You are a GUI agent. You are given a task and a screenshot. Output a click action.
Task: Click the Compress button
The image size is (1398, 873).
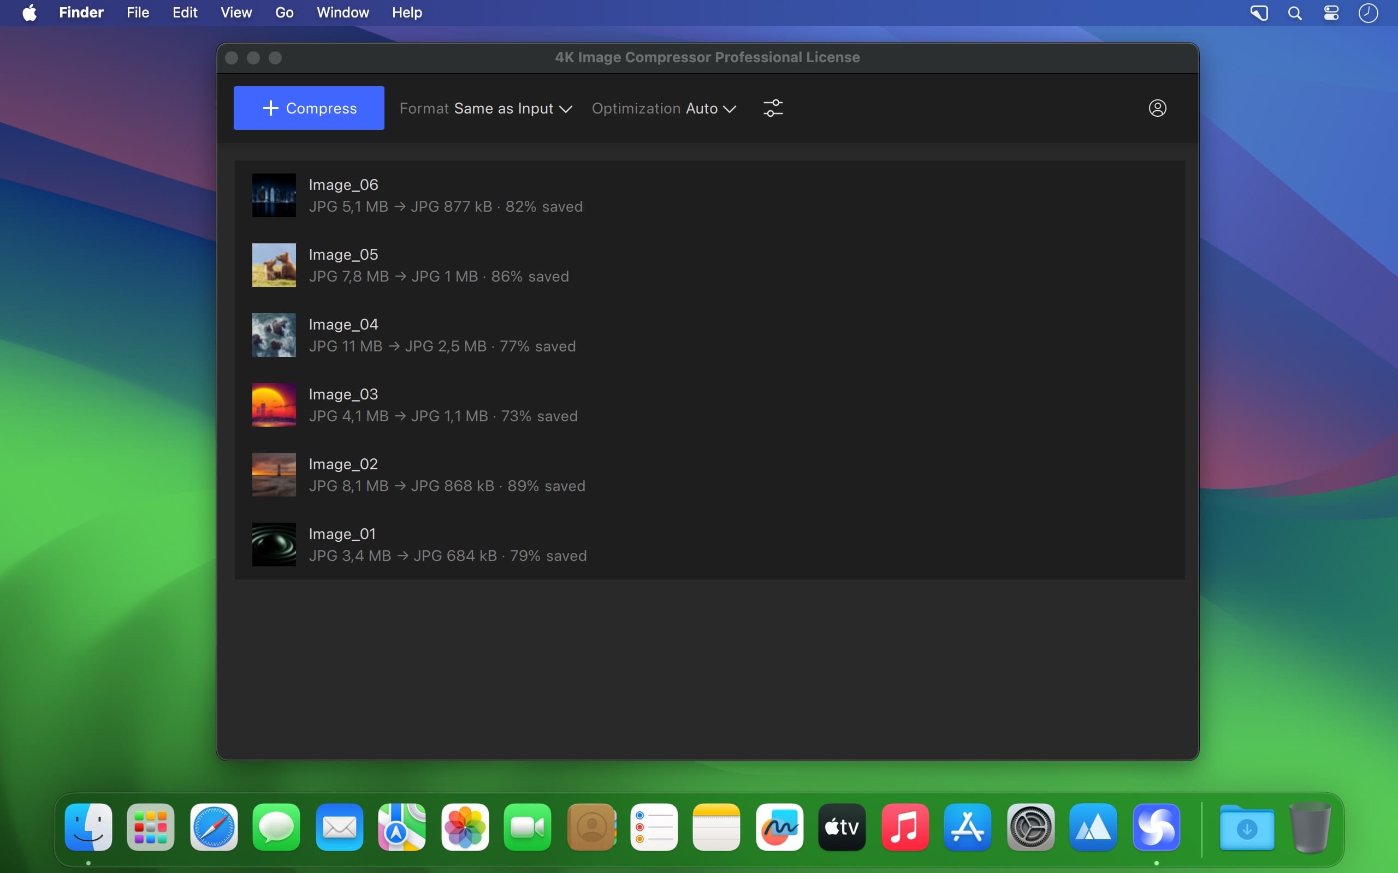(x=309, y=108)
